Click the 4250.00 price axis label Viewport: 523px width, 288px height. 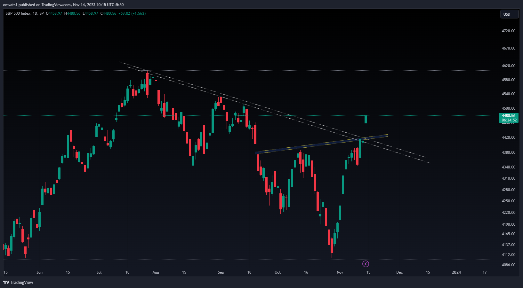click(509, 201)
